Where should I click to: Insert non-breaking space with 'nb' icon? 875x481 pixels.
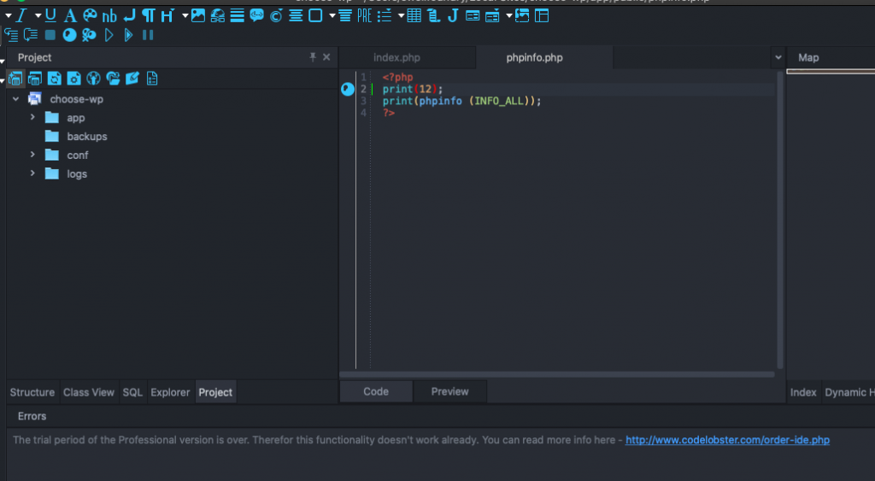point(109,15)
